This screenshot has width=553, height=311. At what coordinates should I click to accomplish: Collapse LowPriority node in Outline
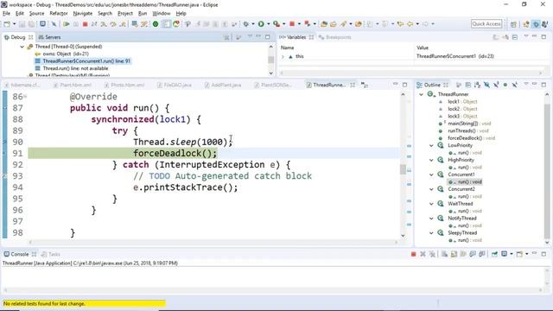[x=431, y=145]
